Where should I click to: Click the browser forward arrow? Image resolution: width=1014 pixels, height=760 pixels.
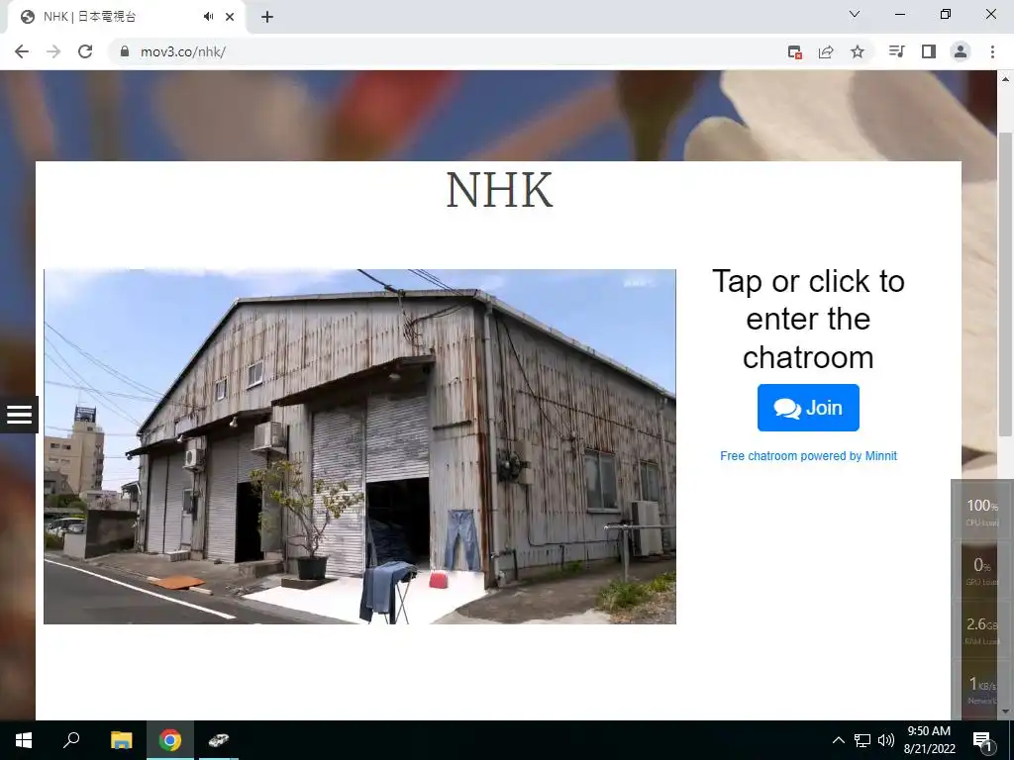point(53,51)
